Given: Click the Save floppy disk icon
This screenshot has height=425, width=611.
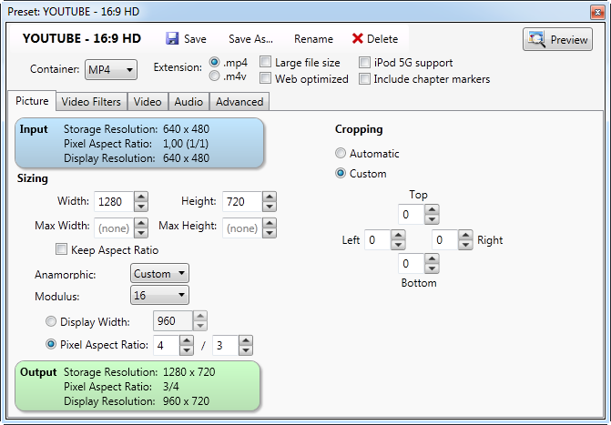Looking at the screenshot, I should 172,38.
